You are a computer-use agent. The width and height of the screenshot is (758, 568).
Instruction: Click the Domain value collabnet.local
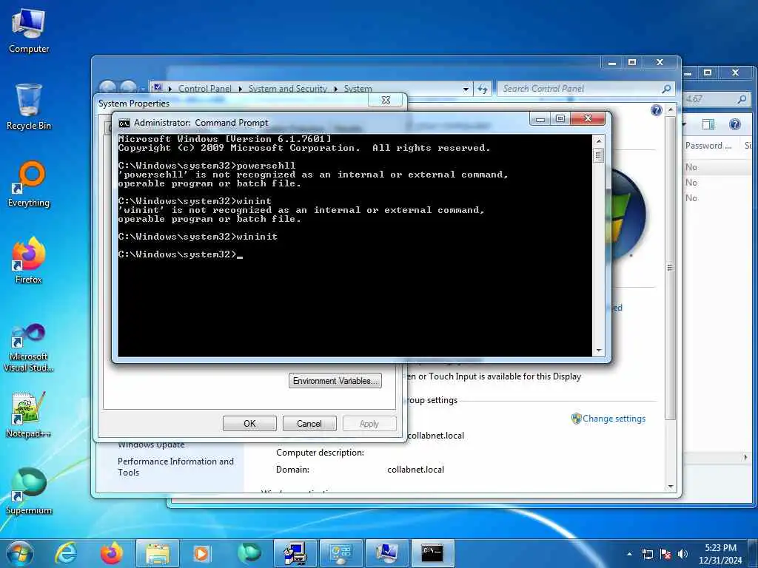point(415,470)
